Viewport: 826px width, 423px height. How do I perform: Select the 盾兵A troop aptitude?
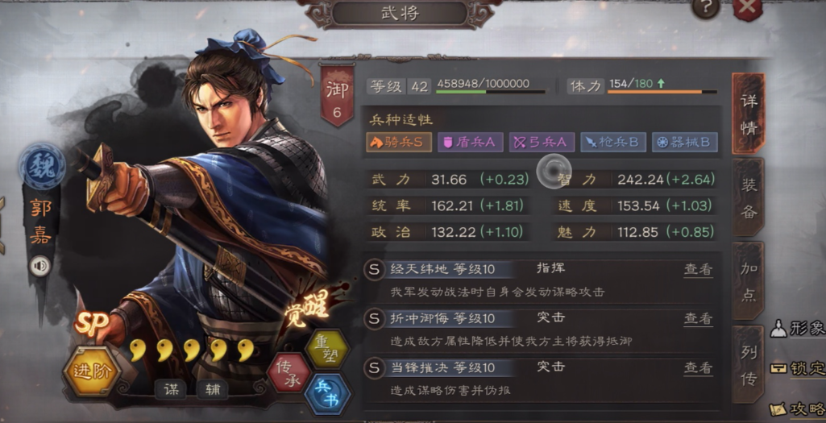(x=470, y=143)
